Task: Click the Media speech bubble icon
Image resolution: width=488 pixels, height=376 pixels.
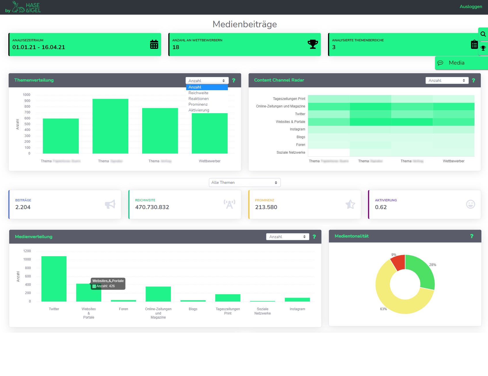Action: 440,63
